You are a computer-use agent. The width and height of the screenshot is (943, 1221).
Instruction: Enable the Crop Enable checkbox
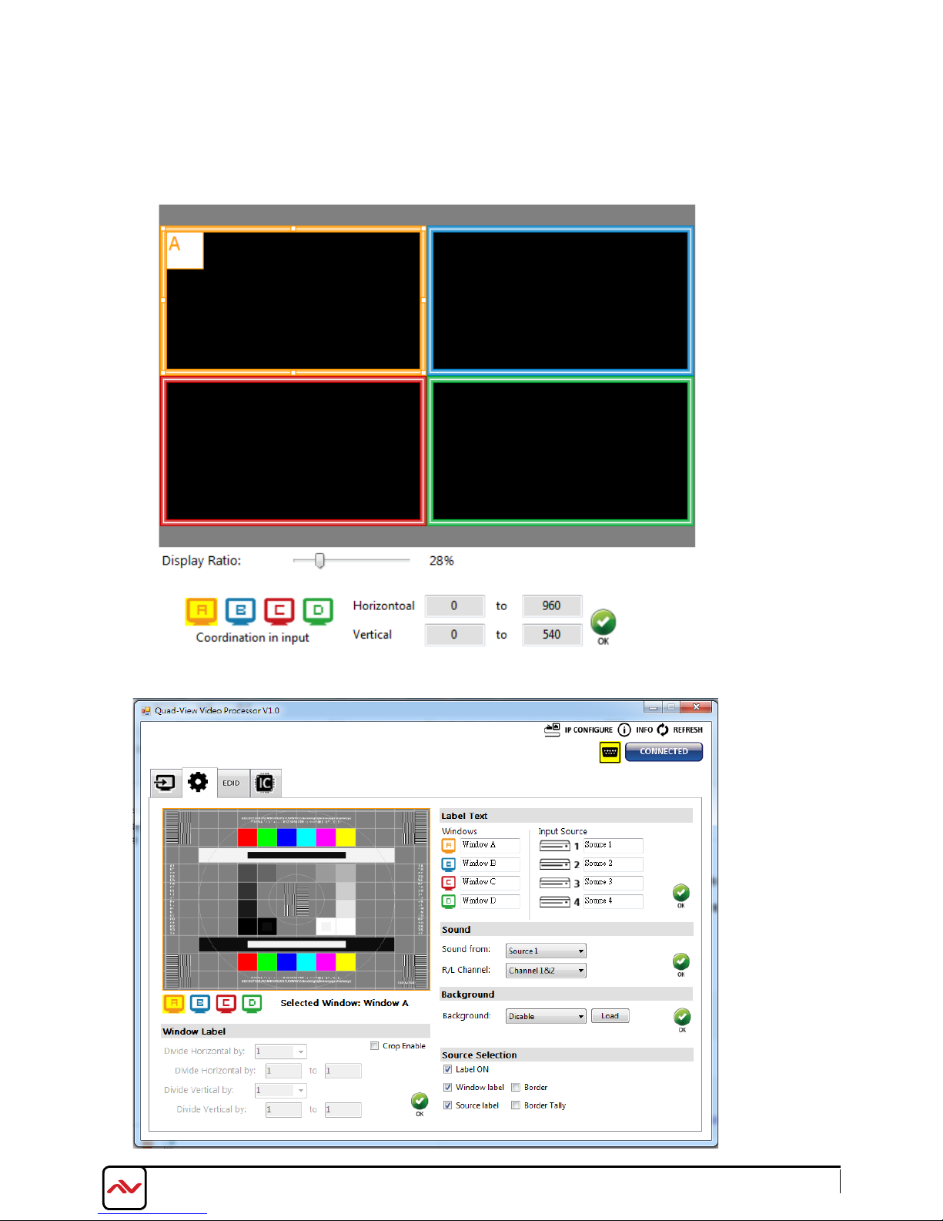pos(375,1046)
